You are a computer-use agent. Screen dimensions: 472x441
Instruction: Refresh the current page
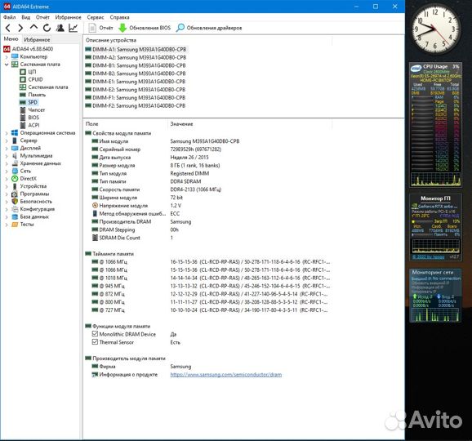click(47, 28)
